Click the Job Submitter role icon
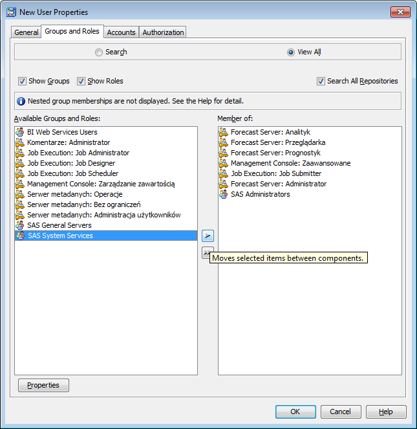Image resolution: width=417 pixels, height=429 pixels. (224, 173)
